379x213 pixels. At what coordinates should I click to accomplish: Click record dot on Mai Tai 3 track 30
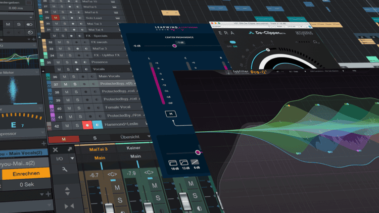[x=73, y=24]
